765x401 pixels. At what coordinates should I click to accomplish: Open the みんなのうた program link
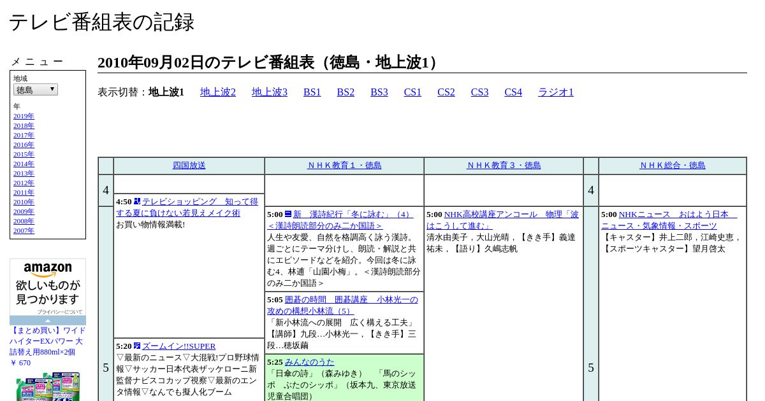[x=309, y=362]
